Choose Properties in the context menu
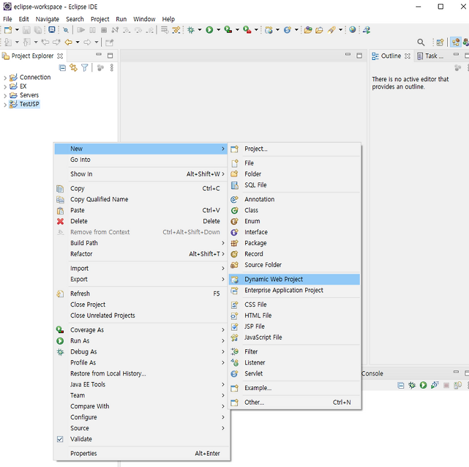 [141, 453]
